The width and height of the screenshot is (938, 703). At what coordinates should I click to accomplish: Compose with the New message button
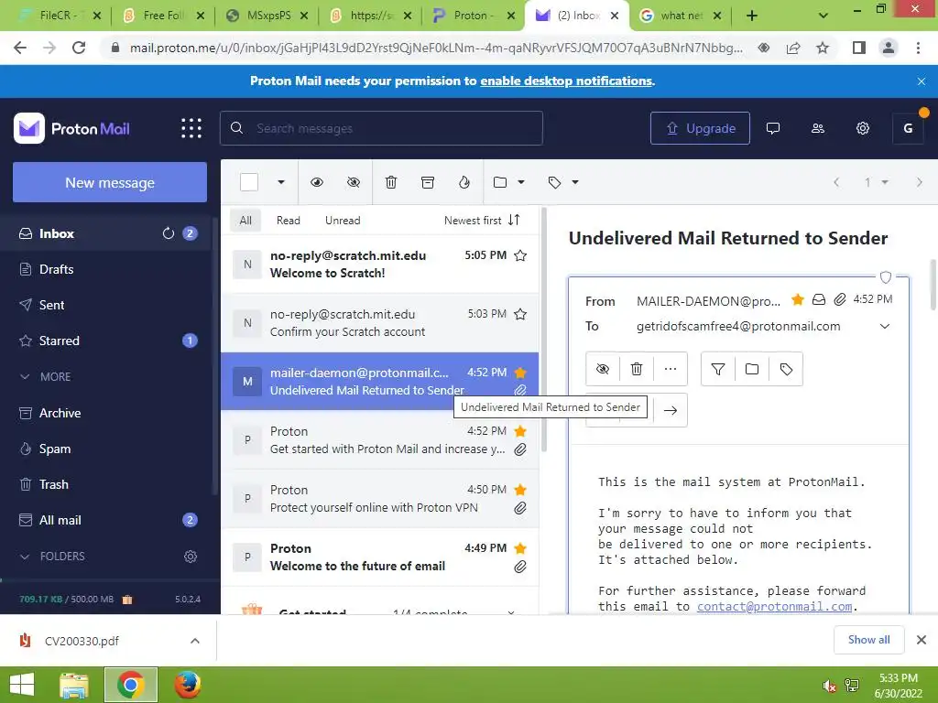coord(110,182)
